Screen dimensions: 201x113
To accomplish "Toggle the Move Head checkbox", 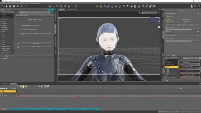I will 184,22.
